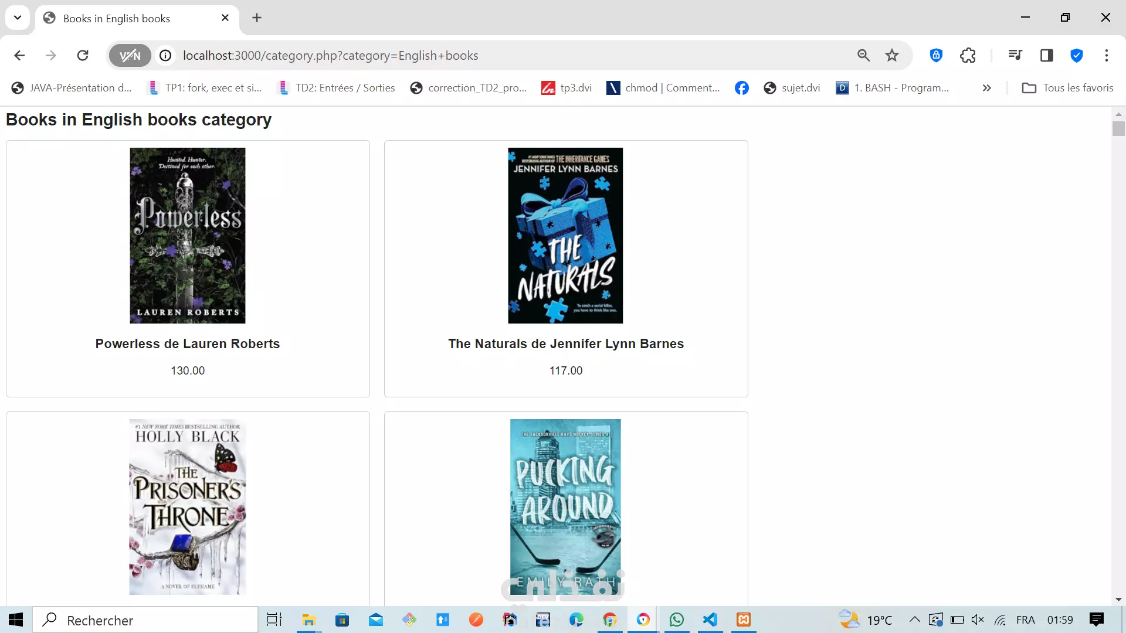Open tp3.dvi bookmark
The height and width of the screenshot is (633, 1126).
(567, 88)
